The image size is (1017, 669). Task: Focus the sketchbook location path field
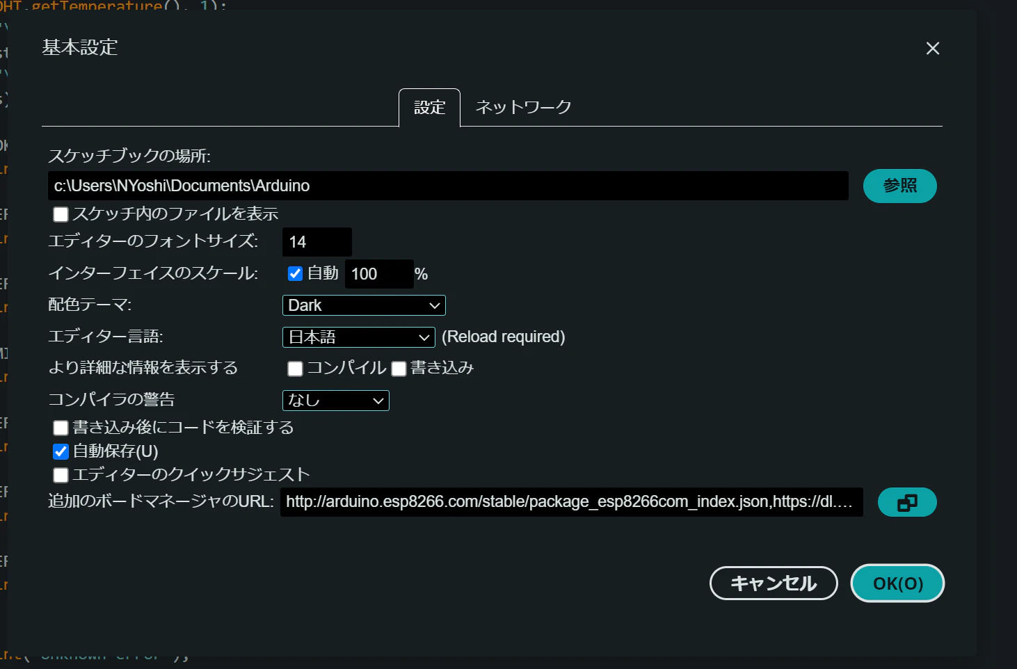pos(448,186)
